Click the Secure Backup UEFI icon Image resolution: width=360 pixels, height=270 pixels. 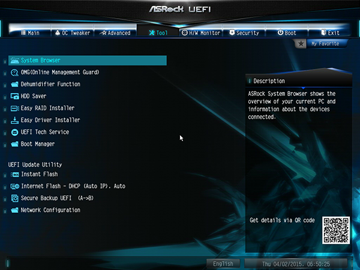pos(15,199)
